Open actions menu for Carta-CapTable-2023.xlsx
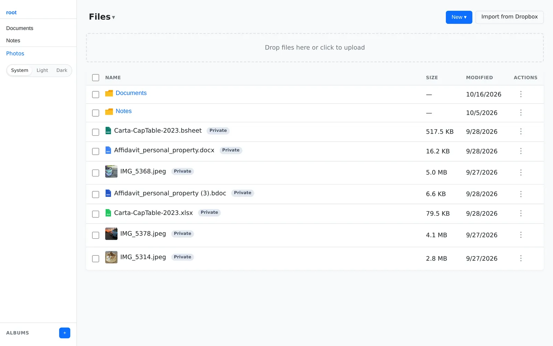This screenshot has width=553, height=346. click(521, 213)
